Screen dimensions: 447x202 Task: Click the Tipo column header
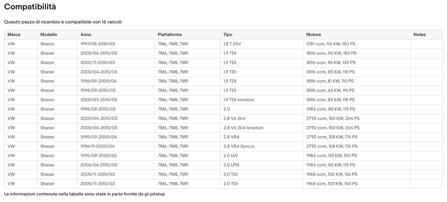(x=228, y=35)
